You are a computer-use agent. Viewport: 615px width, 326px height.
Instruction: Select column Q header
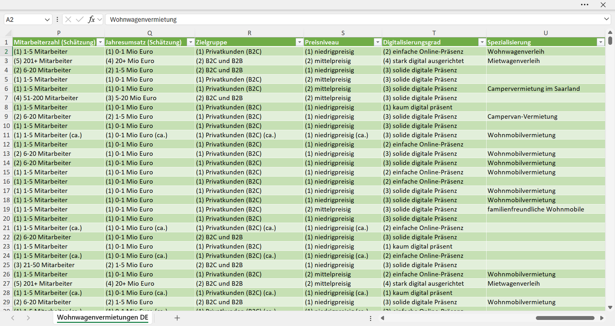click(x=150, y=33)
